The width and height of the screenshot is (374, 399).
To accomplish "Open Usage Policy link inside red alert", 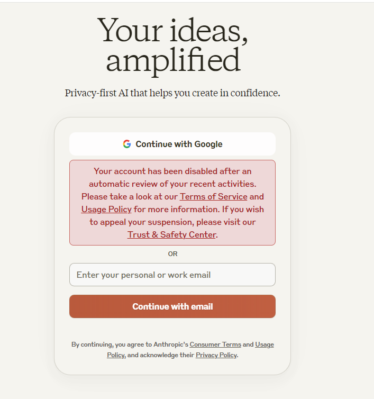I will pyautogui.click(x=106, y=210).
